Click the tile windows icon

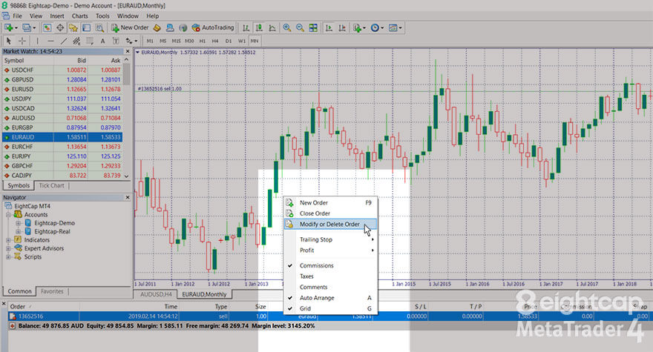coord(313,28)
